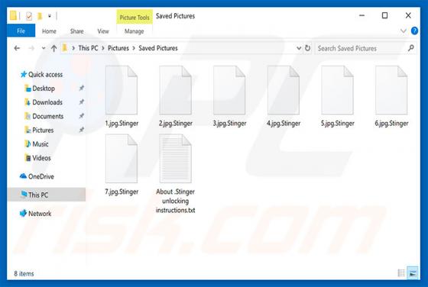
Task: Click Pictures in the address breadcrumb
Action: (118, 48)
